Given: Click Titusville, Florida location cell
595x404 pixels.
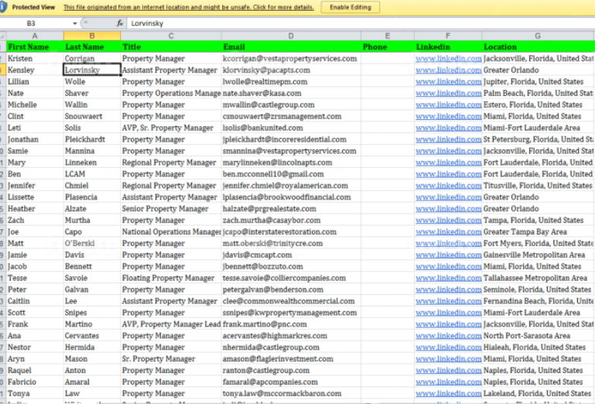Looking at the screenshot, I should (x=538, y=186).
